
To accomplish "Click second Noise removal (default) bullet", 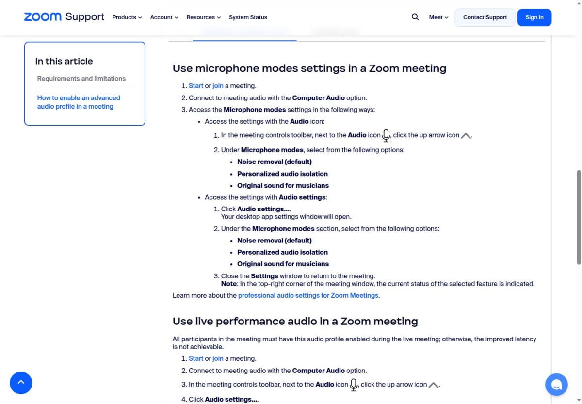I will click(275, 241).
